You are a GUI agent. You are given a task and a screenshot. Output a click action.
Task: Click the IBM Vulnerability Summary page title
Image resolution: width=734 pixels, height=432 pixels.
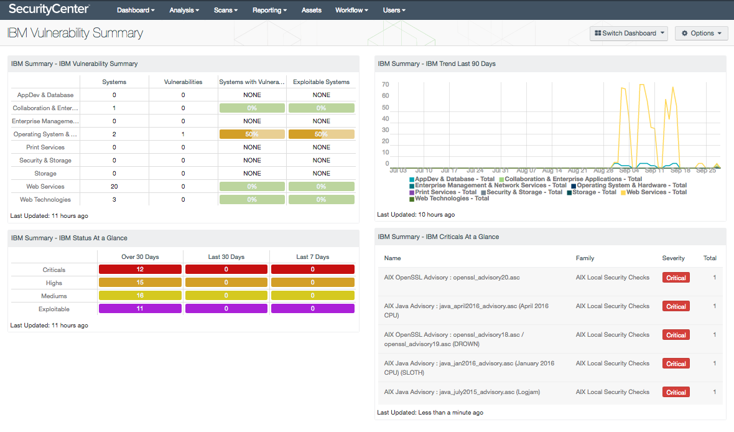[75, 33]
